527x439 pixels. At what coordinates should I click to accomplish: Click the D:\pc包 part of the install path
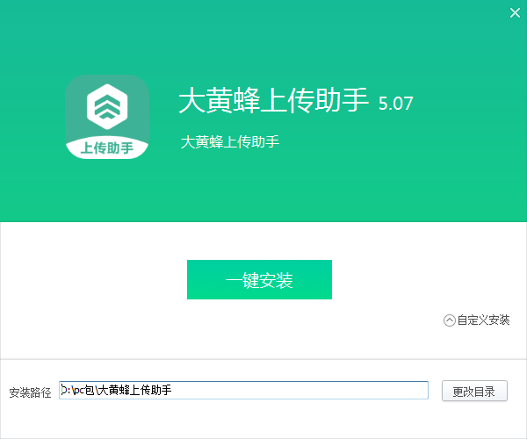[77, 391]
